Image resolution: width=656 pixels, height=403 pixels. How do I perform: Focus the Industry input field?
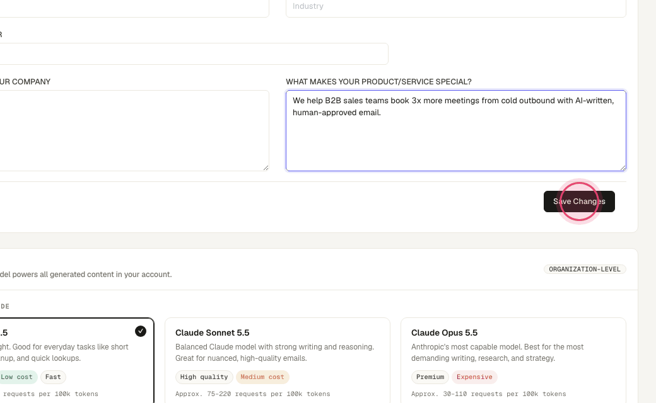tap(455, 8)
